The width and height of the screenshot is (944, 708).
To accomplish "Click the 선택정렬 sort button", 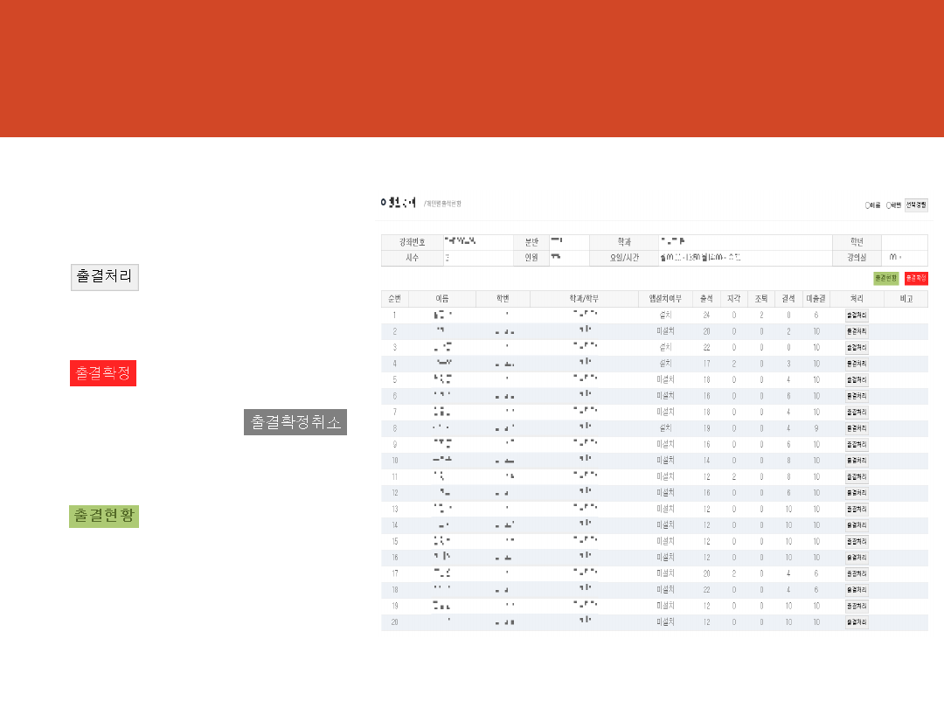I will click(916, 205).
